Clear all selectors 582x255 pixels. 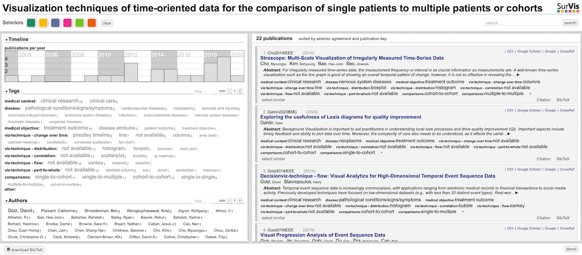(107, 23)
